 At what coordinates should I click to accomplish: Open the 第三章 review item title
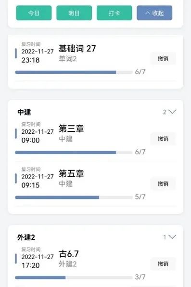[x=71, y=129]
